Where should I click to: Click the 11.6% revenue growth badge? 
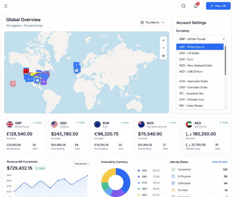pos(40,168)
